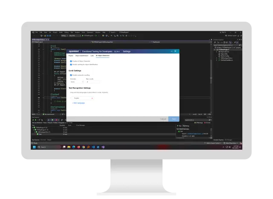
Task: Toggle Enable caching for object identification checkbox
Action: pyautogui.click(x=71, y=65)
